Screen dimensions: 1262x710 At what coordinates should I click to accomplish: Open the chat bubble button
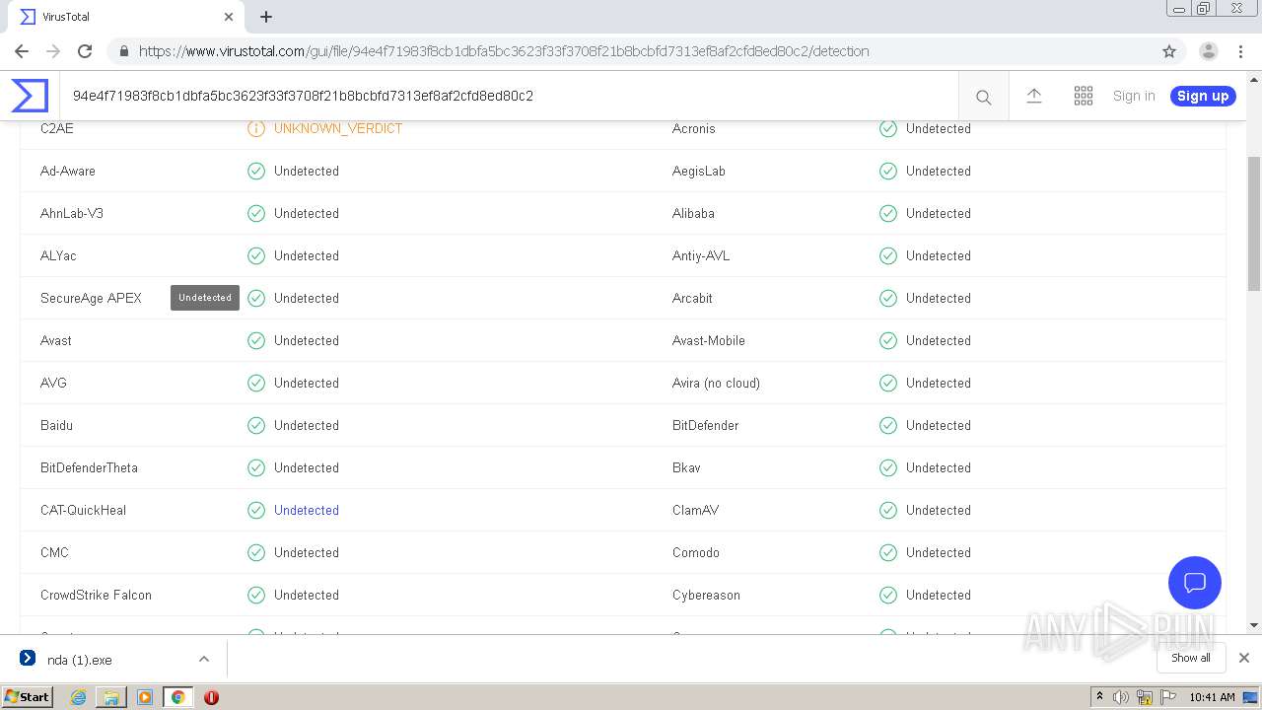click(x=1194, y=582)
